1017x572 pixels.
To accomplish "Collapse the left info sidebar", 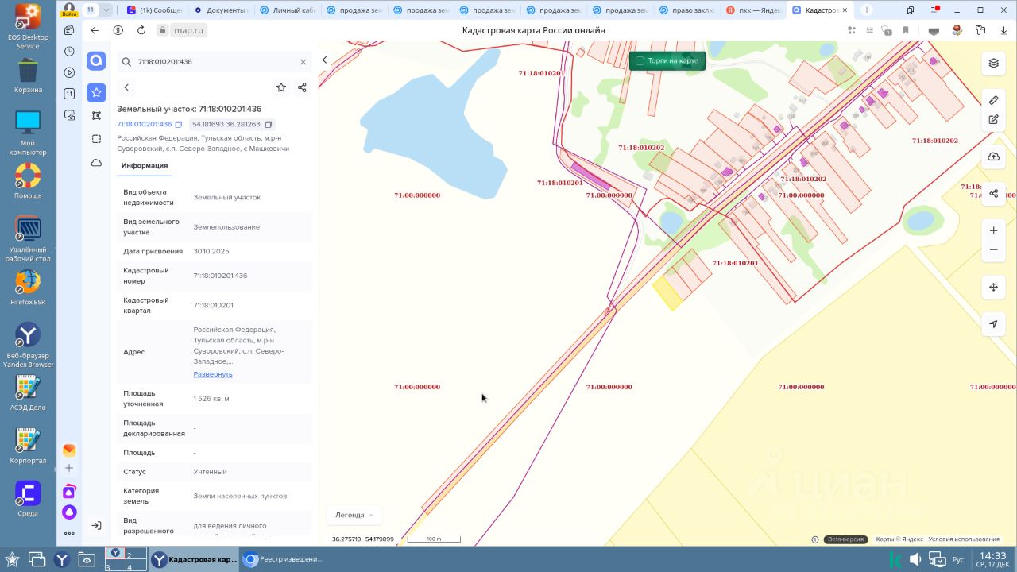I will point(324,60).
